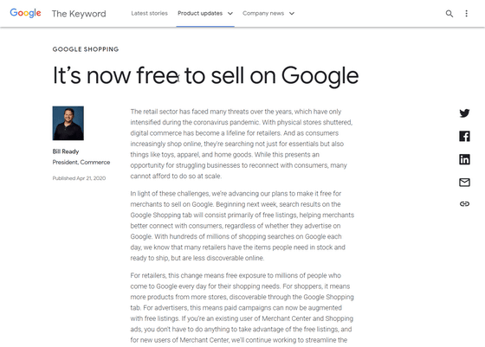Expand the Company news chevron
This screenshot has height=347, width=485.
tap(292, 13)
